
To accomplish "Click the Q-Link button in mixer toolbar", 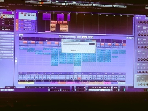I will (84, 37).
